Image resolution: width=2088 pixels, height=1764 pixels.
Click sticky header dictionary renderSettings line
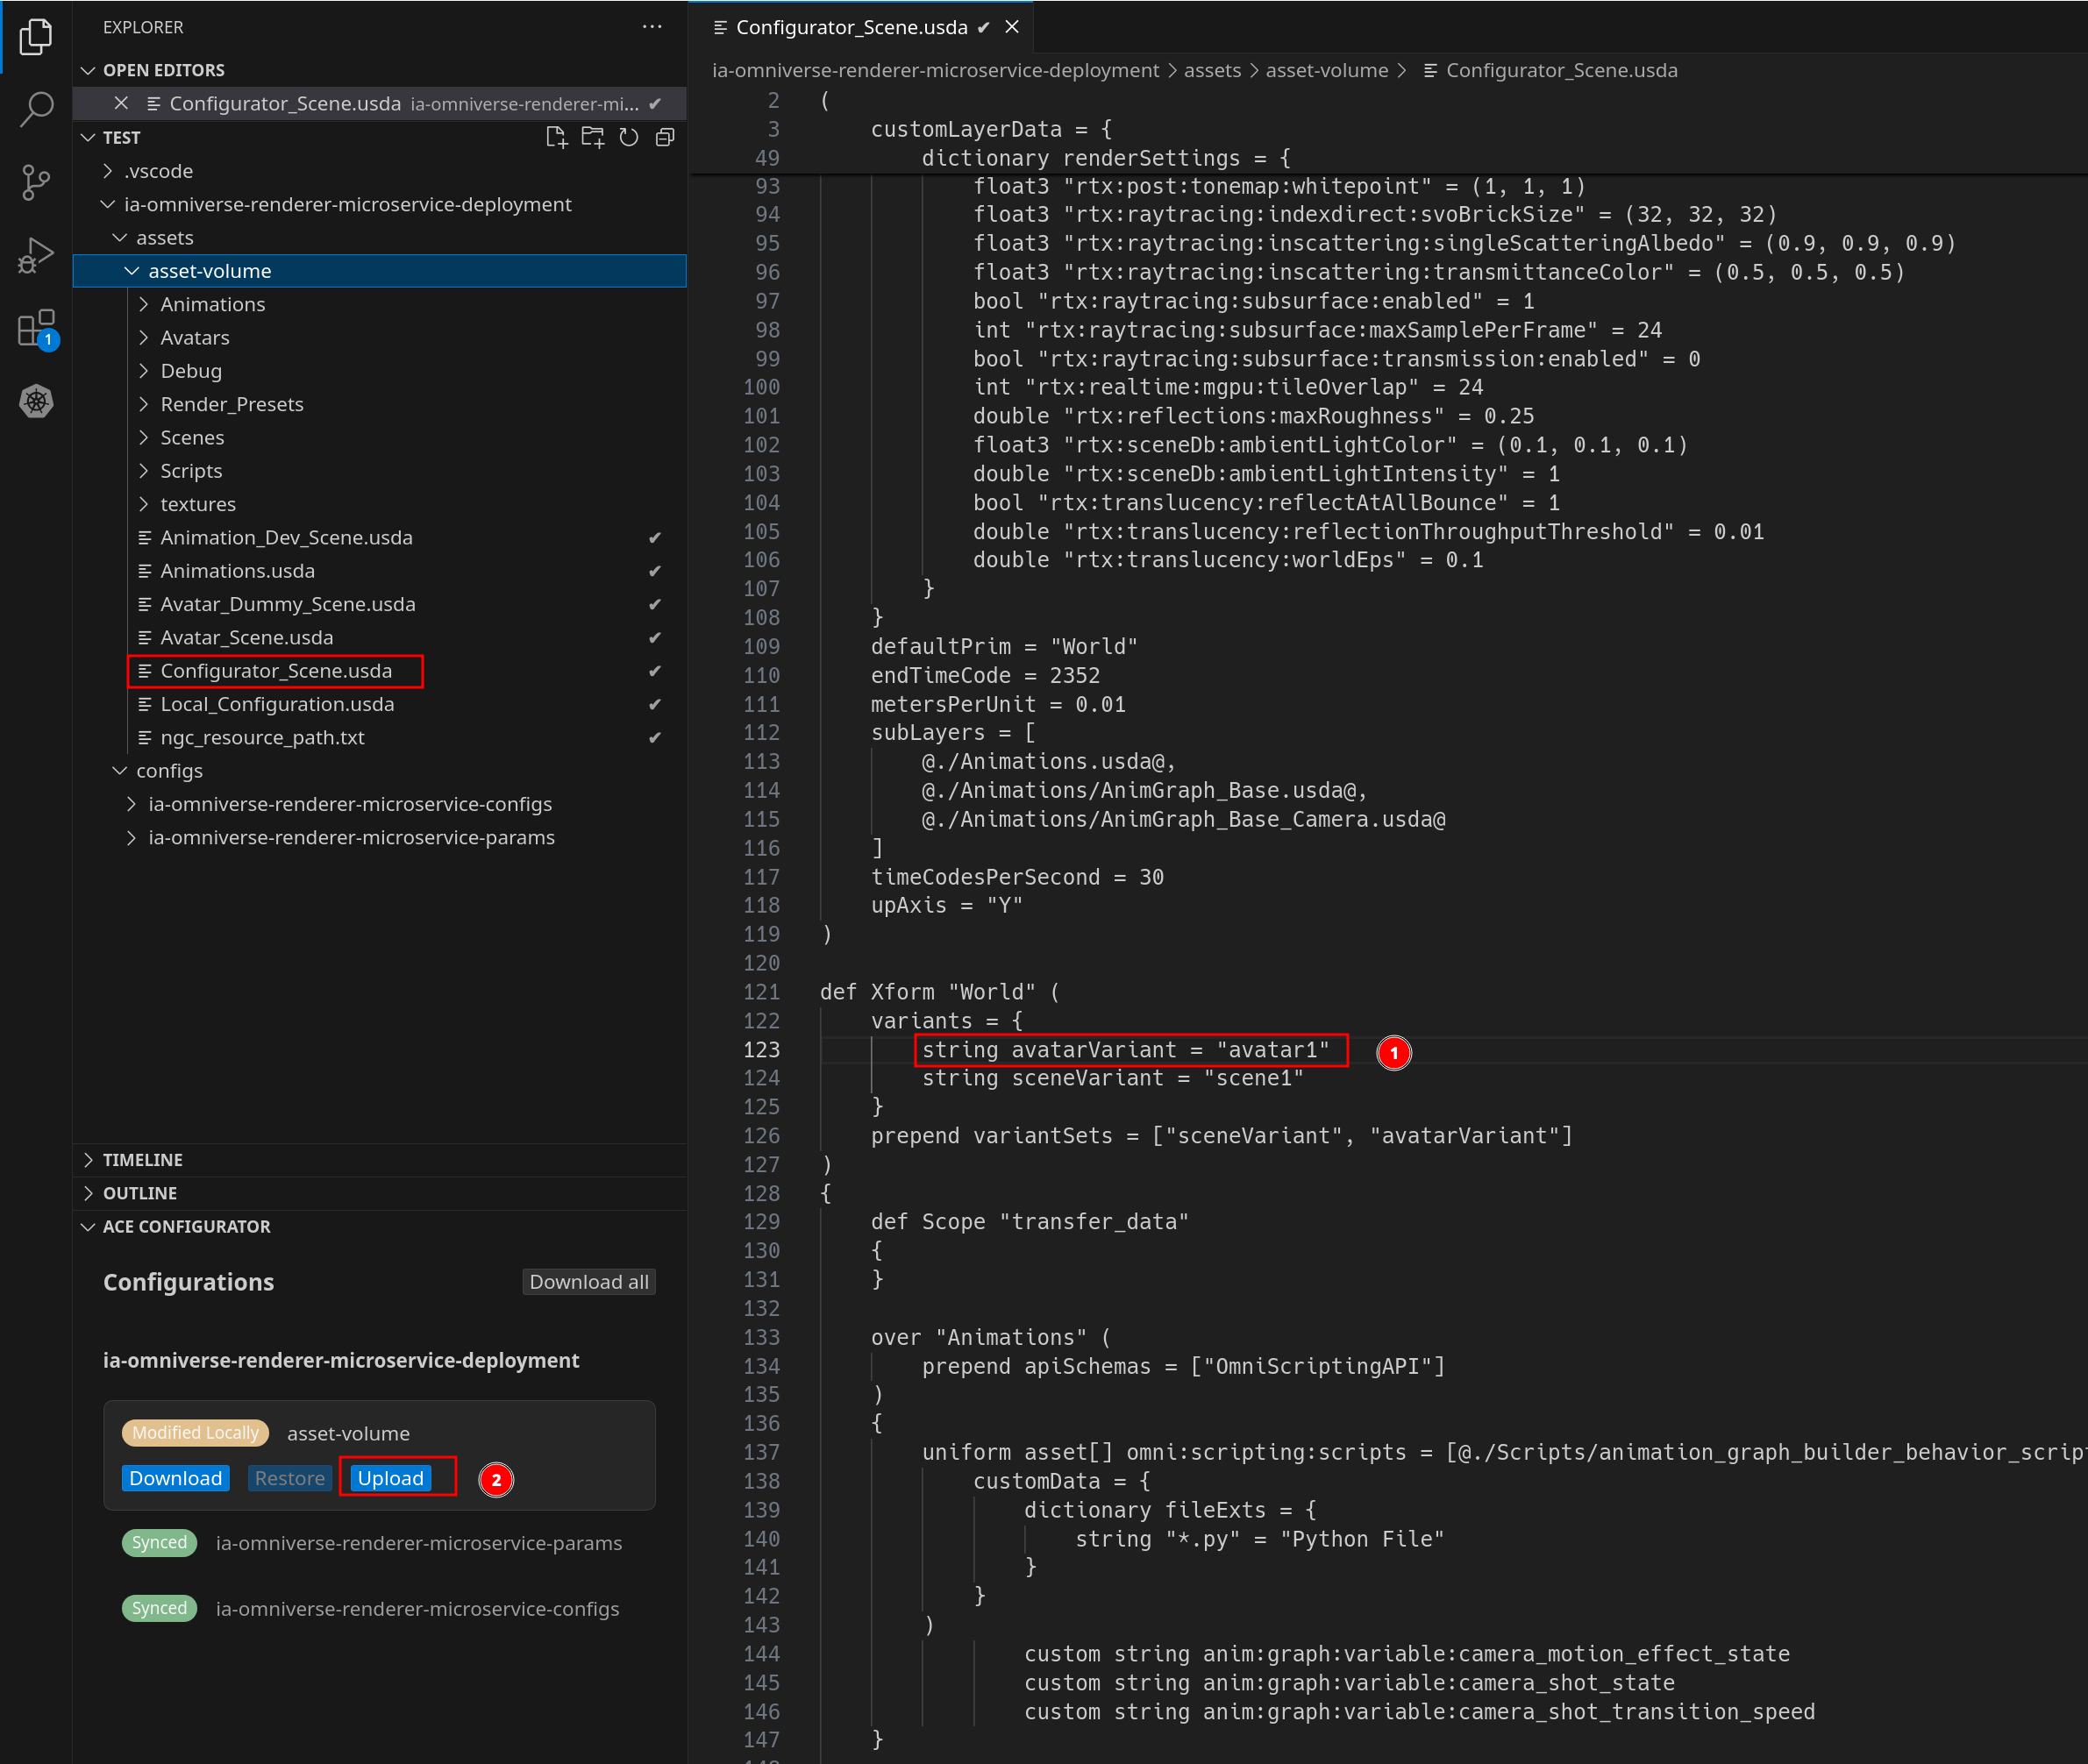[1106, 158]
